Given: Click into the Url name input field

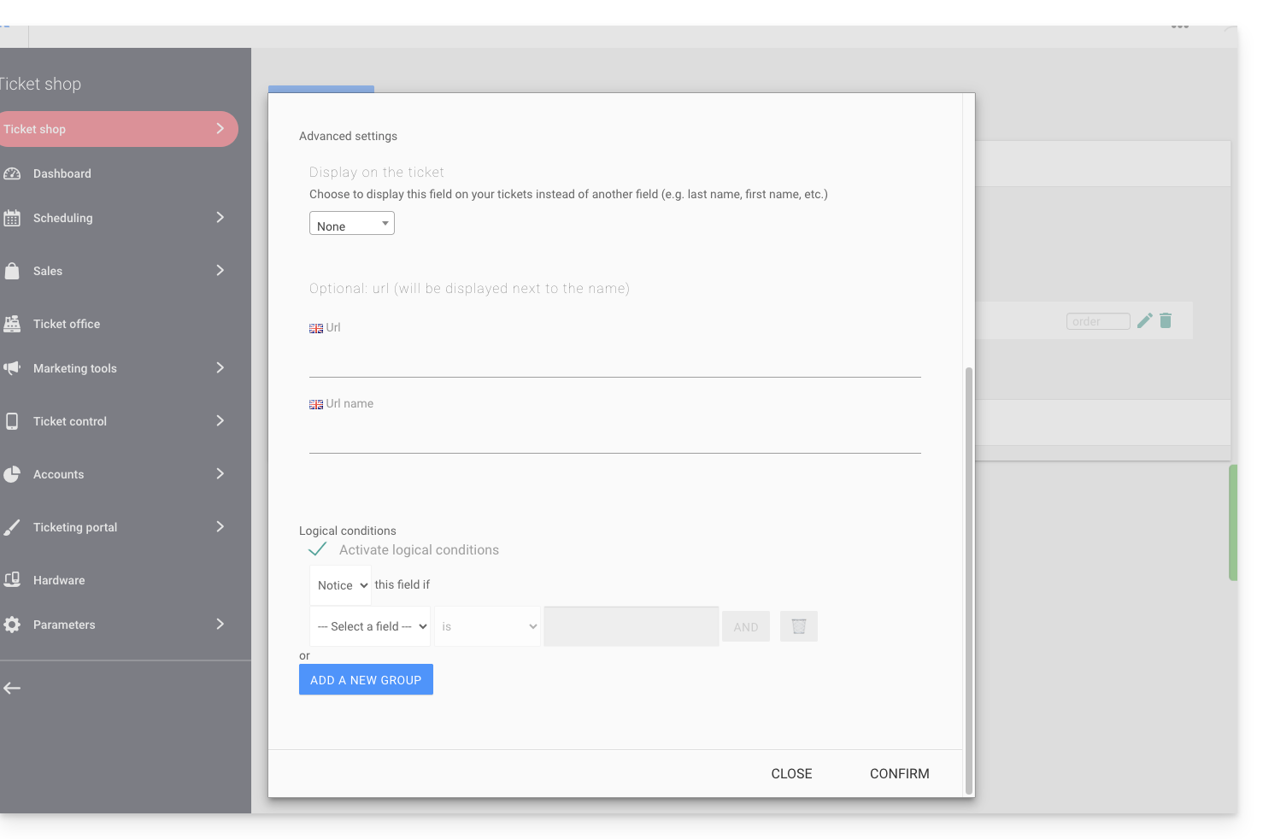Looking at the screenshot, I should click(x=614, y=436).
